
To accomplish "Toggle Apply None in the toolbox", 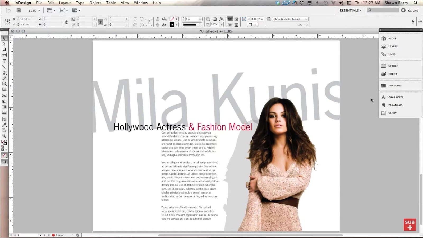I will coord(4,155).
